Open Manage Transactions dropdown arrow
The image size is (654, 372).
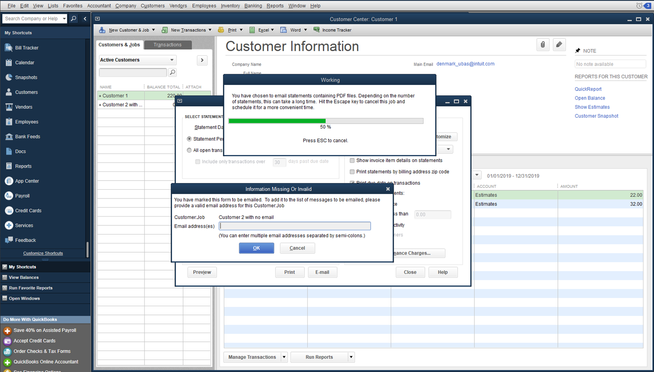tap(284, 357)
